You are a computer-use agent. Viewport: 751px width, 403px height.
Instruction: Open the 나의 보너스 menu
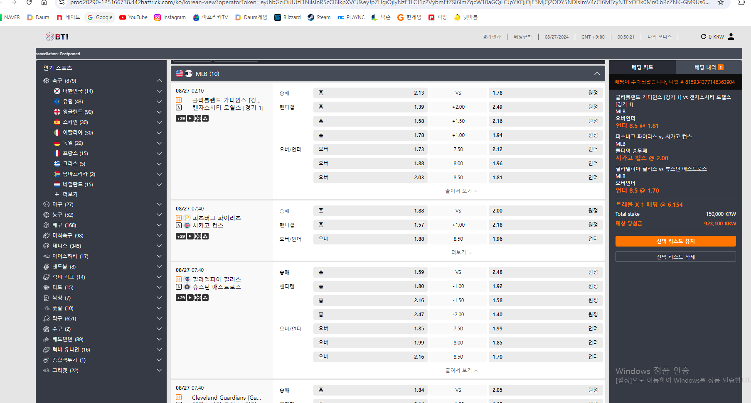tap(660, 37)
